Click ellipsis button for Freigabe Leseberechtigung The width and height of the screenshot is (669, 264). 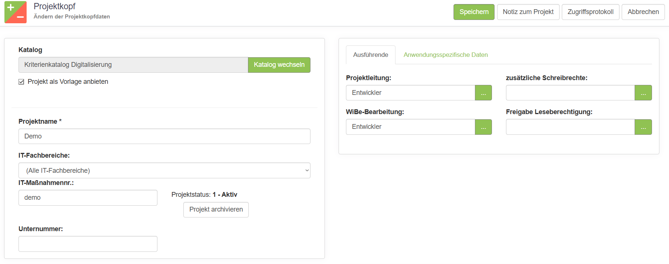[x=643, y=127]
